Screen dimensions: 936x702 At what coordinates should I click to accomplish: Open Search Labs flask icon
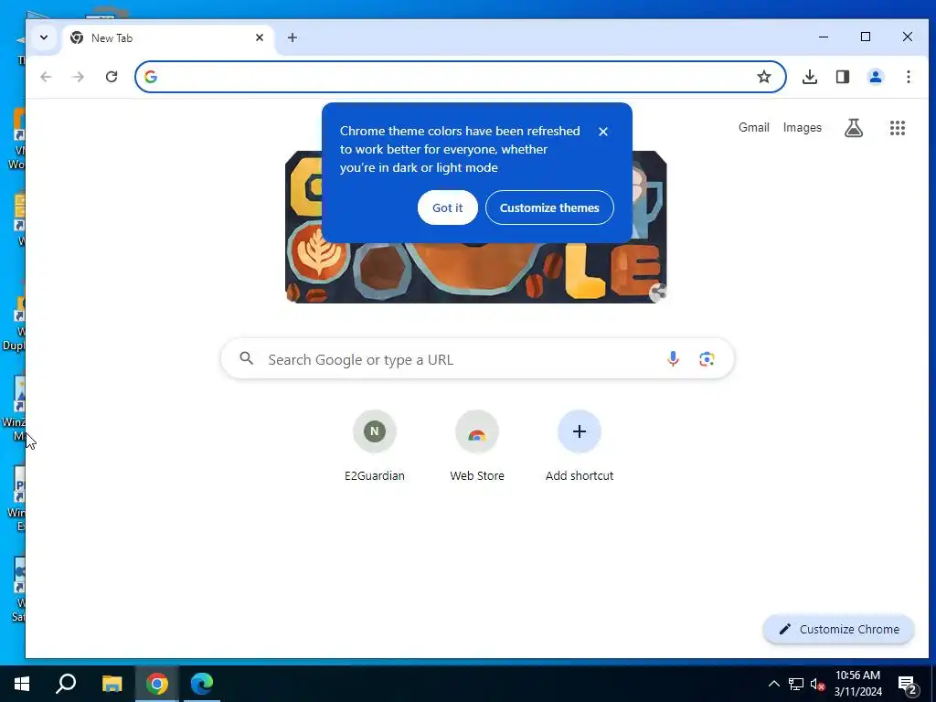pos(853,128)
